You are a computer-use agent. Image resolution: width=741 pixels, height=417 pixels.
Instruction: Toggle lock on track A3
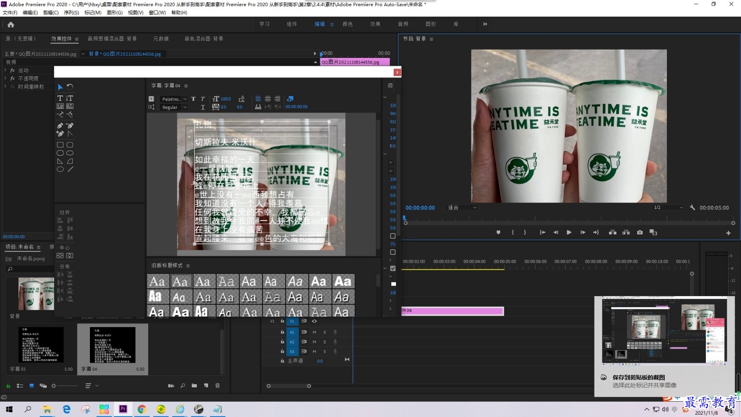282,351
